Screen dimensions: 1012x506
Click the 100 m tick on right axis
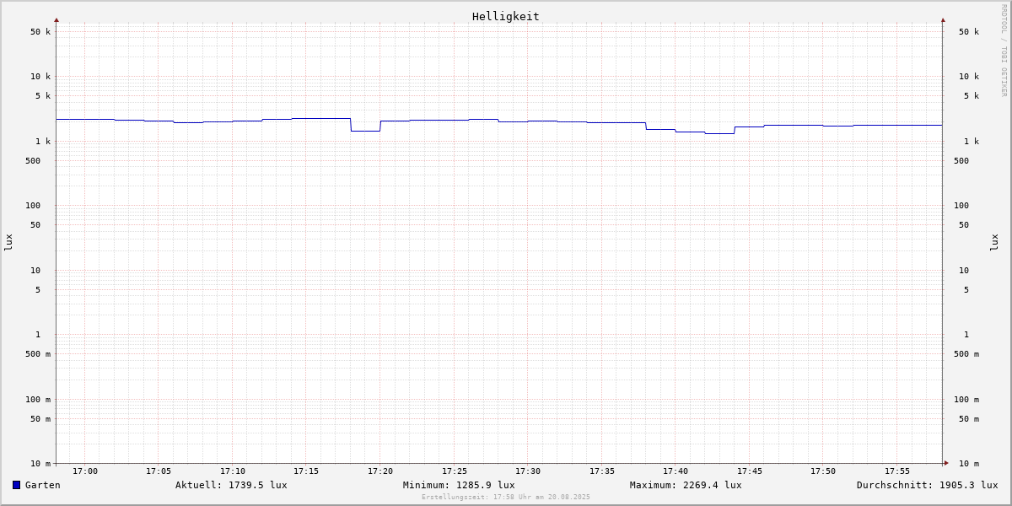966,400
